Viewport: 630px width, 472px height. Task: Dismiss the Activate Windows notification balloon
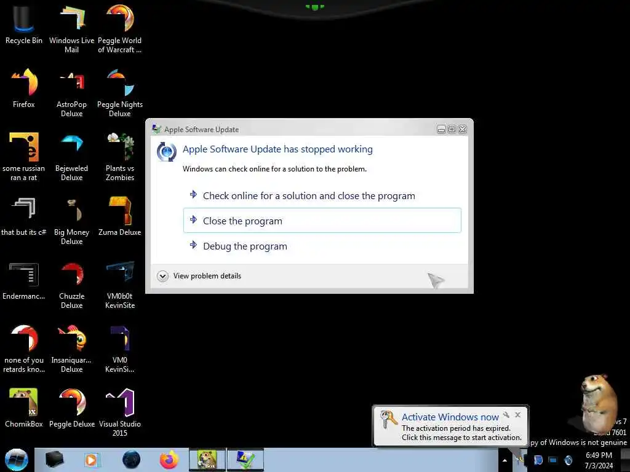click(518, 415)
